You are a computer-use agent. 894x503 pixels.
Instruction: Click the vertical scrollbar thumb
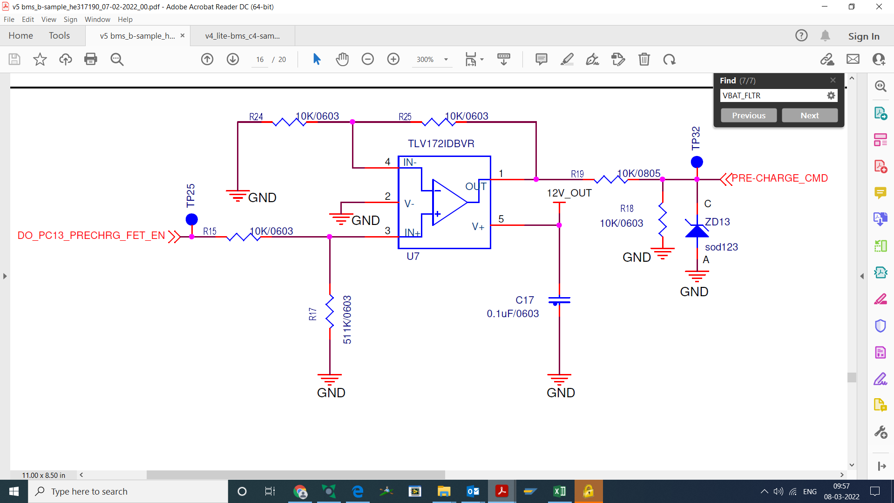(x=852, y=377)
